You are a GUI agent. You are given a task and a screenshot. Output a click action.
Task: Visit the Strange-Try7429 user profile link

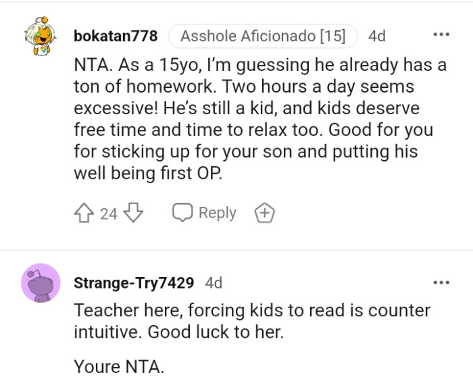(134, 283)
